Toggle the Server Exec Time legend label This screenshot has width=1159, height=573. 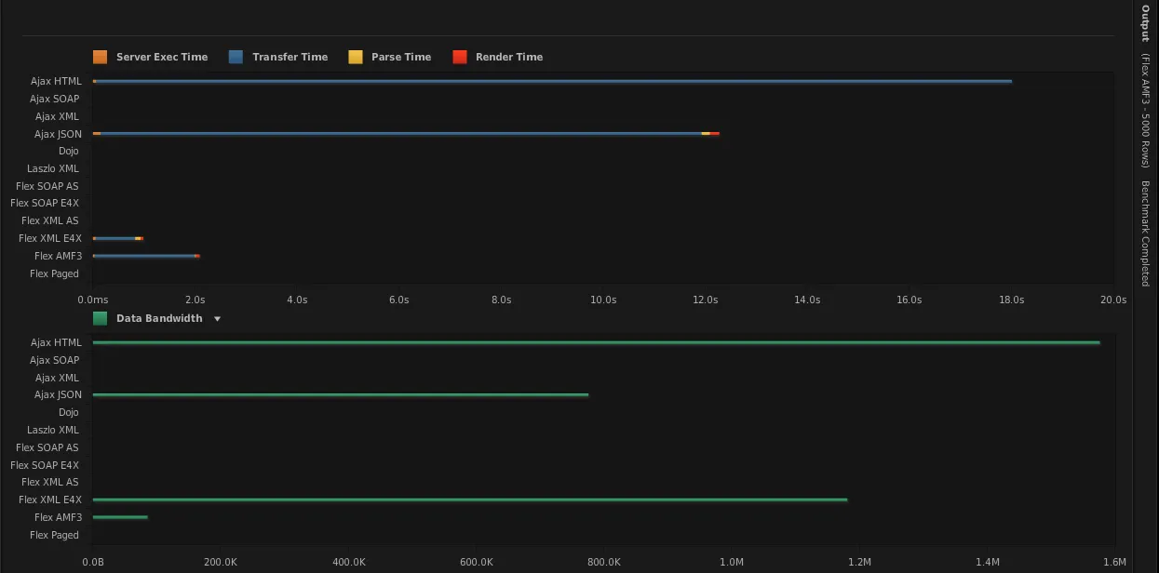click(162, 58)
